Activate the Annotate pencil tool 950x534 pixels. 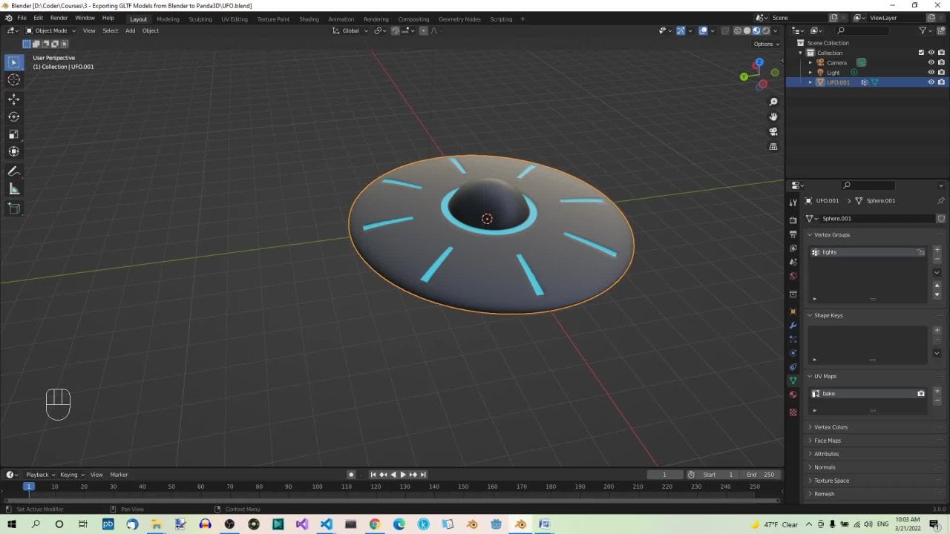[x=13, y=171]
